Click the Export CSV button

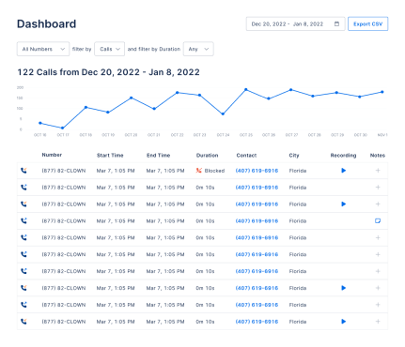click(x=367, y=23)
